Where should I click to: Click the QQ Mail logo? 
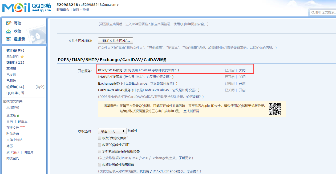[x=26, y=7]
